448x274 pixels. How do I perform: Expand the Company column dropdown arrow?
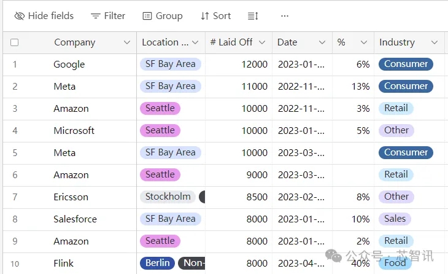(127, 42)
